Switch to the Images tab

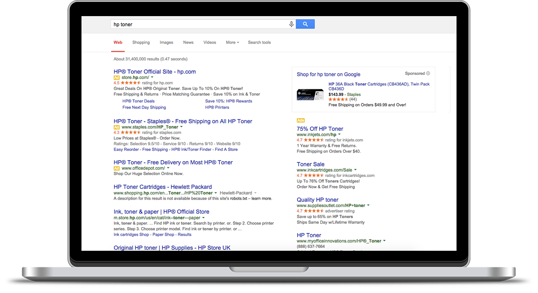(166, 43)
